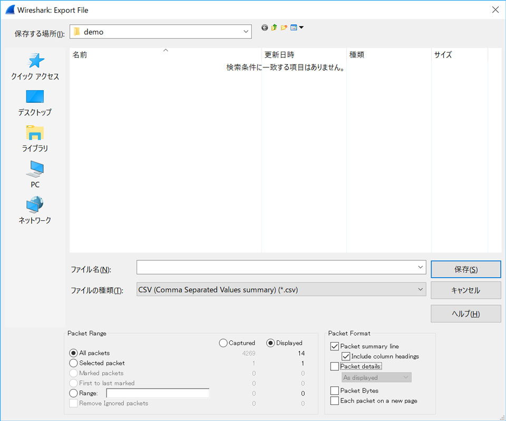The image size is (506, 421).
Task: Go back to the previous folder
Action: 265,28
